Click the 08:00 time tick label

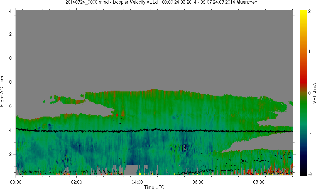tap(259, 182)
